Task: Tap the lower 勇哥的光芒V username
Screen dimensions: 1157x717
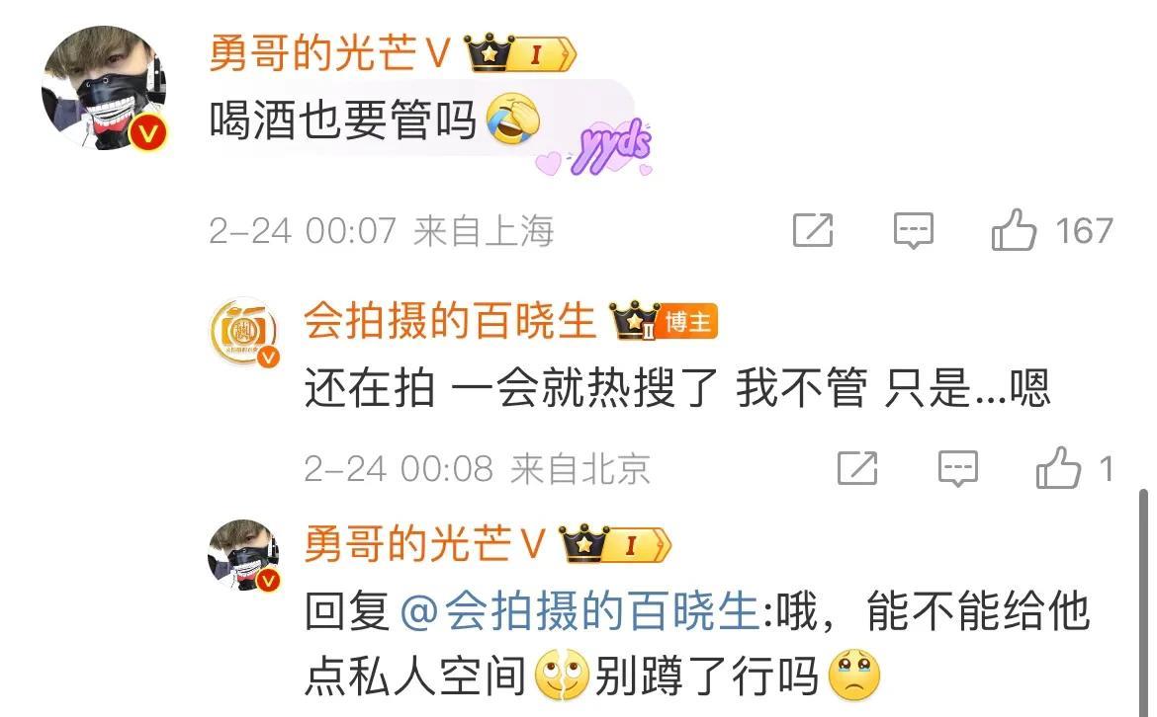Action: pos(425,544)
